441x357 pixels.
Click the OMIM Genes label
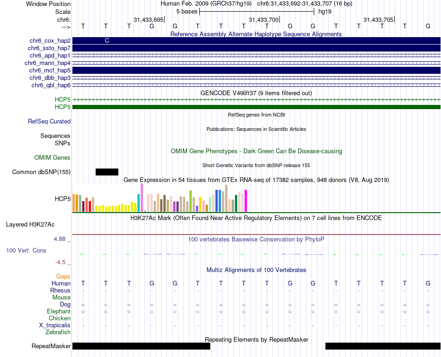(x=52, y=157)
